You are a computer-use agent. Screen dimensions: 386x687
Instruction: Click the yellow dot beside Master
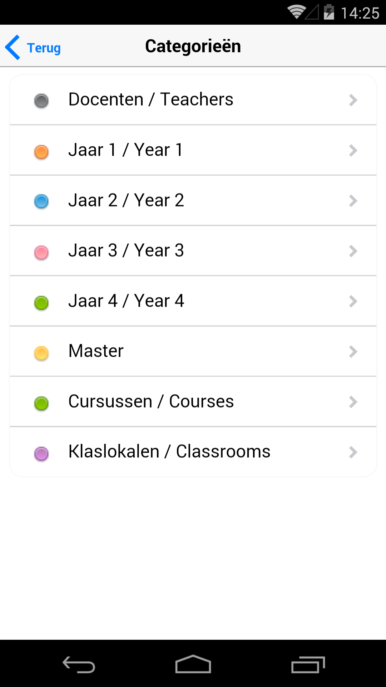click(41, 353)
